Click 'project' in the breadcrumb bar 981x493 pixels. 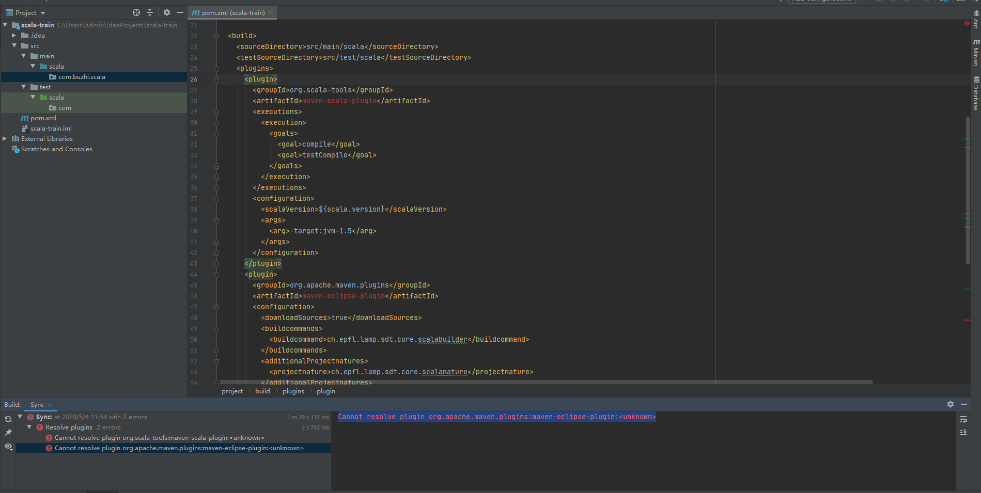click(x=232, y=391)
